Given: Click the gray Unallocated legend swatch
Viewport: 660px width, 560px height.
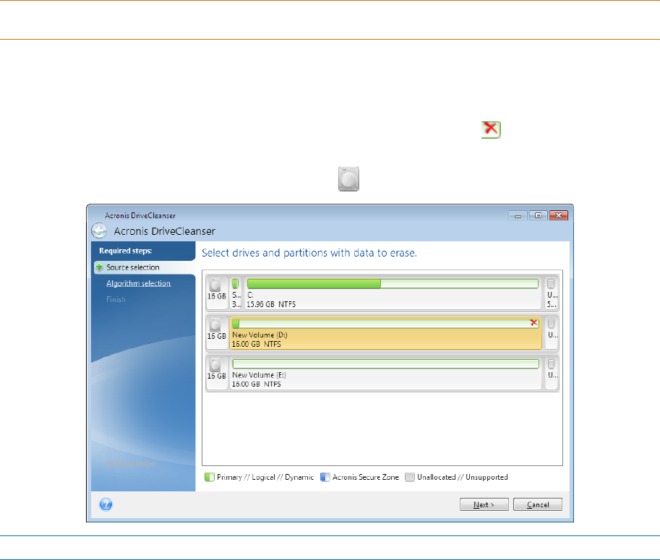Looking at the screenshot, I should coord(410,477).
